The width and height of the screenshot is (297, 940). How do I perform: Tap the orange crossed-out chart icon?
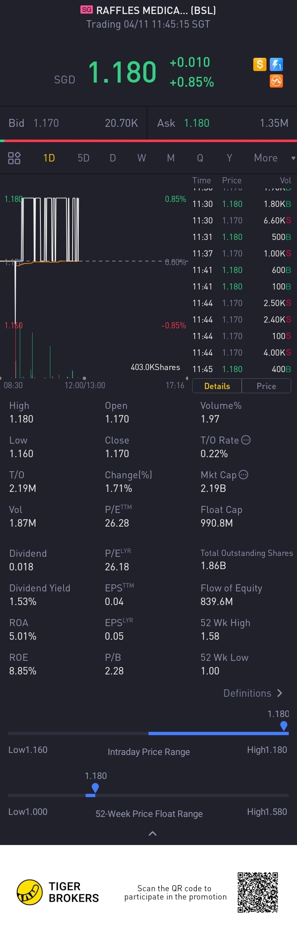point(276,81)
